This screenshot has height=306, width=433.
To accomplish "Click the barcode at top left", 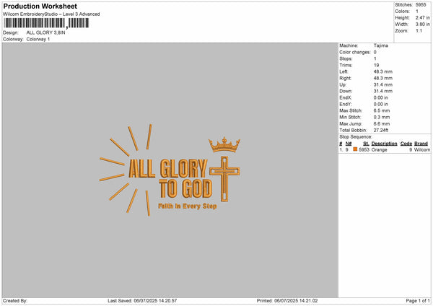I will [46, 23].
